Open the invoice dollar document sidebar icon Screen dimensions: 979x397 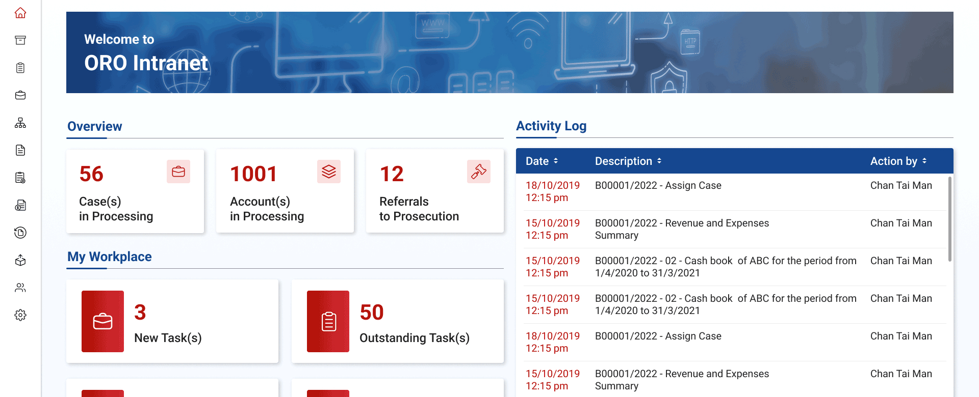(20, 205)
